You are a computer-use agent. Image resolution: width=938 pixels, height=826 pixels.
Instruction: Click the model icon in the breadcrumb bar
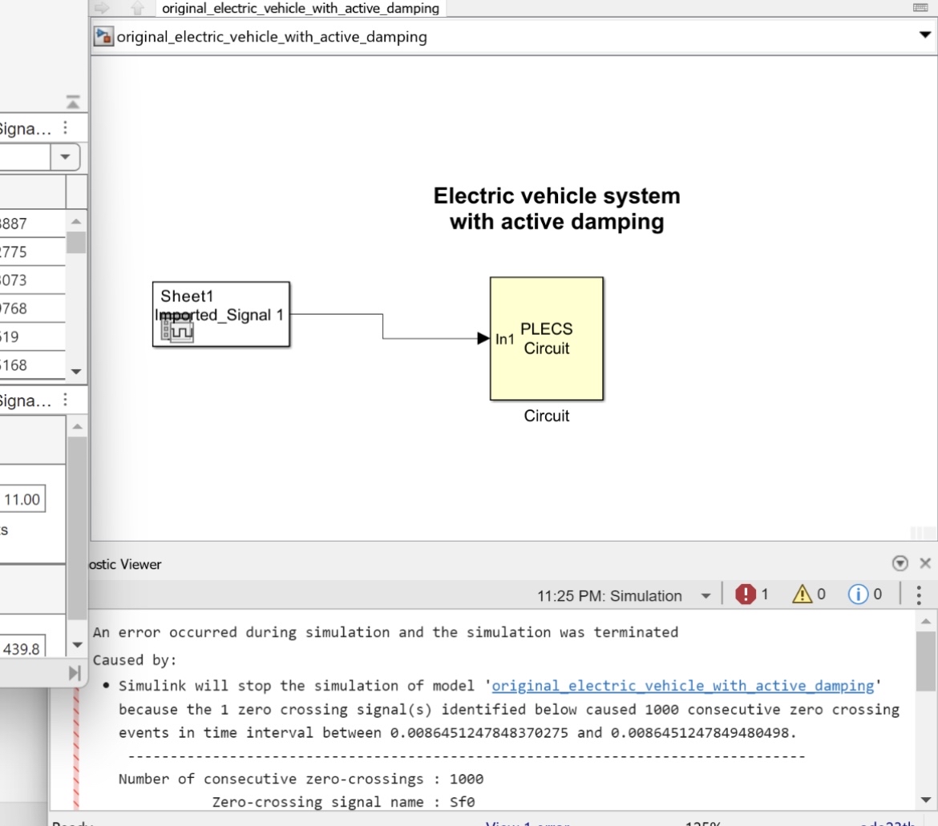103,36
